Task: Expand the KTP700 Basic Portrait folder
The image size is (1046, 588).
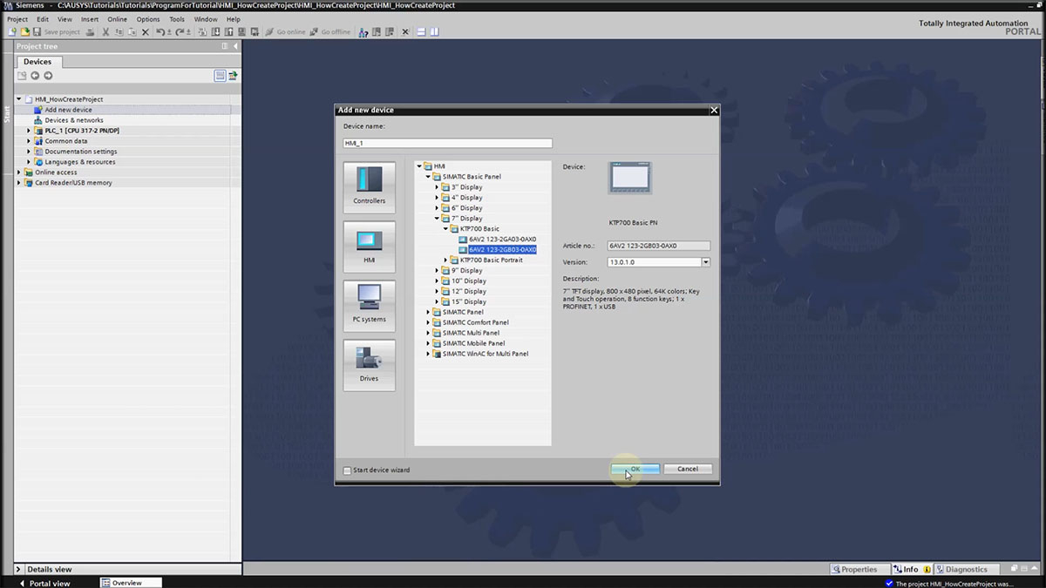Action: [445, 260]
